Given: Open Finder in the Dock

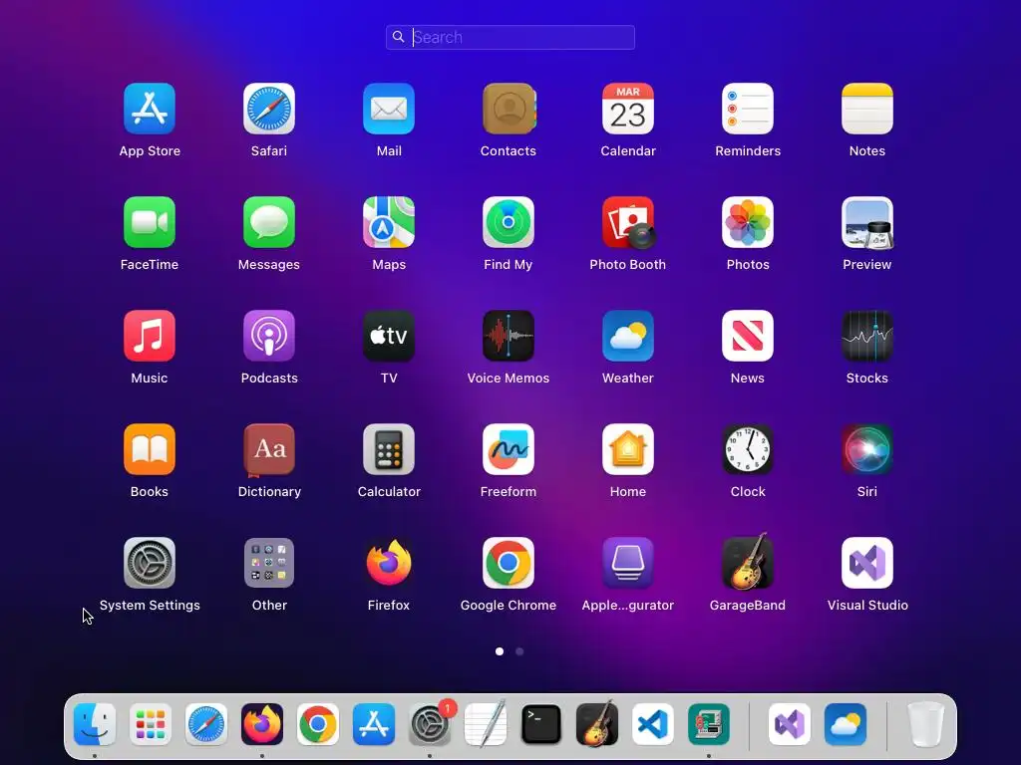Looking at the screenshot, I should coord(95,724).
